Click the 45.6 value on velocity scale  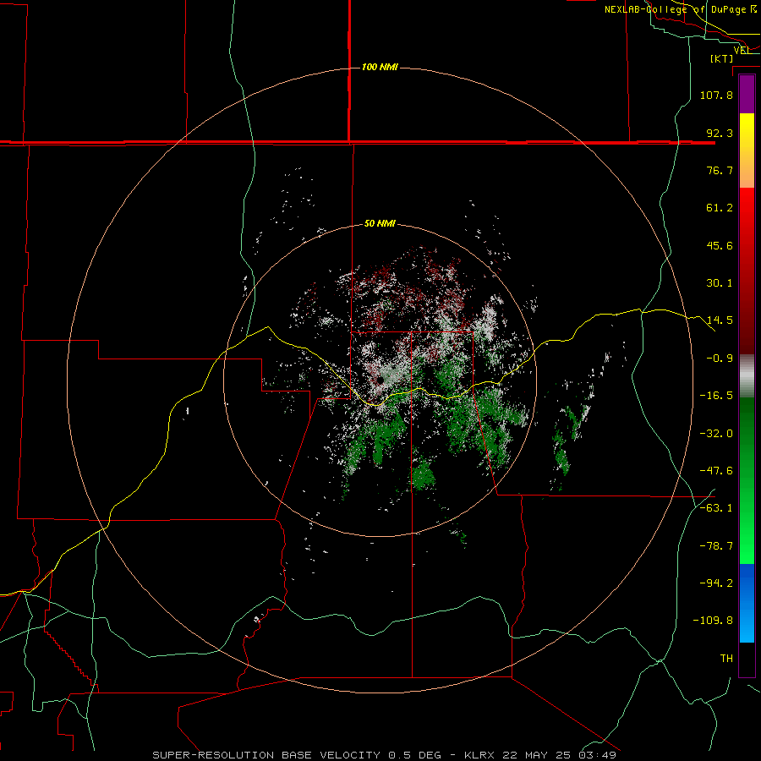click(x=720, y=245)
